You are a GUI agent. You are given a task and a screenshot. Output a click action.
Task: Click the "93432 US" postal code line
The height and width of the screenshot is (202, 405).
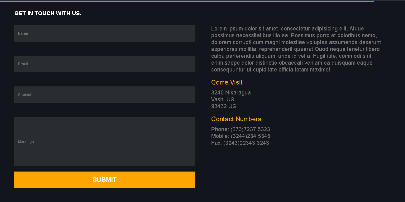click(x=224, y=106)
